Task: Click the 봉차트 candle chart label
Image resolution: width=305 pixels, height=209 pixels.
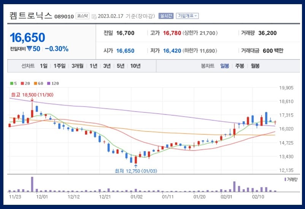Action: coord(208,66)
